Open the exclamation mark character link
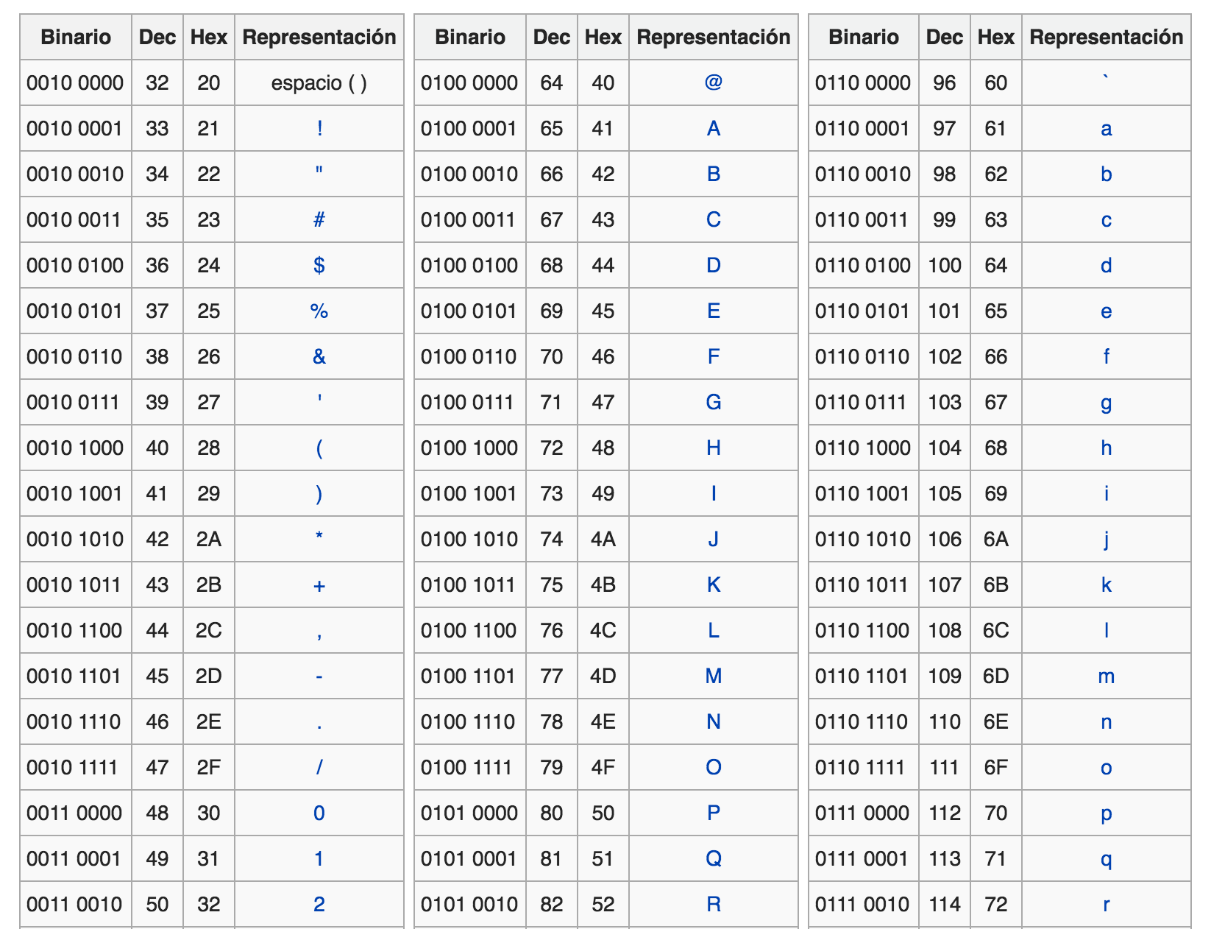This screenshot has height=929, width=1211. pyautogui.click(x=319, y=128)
